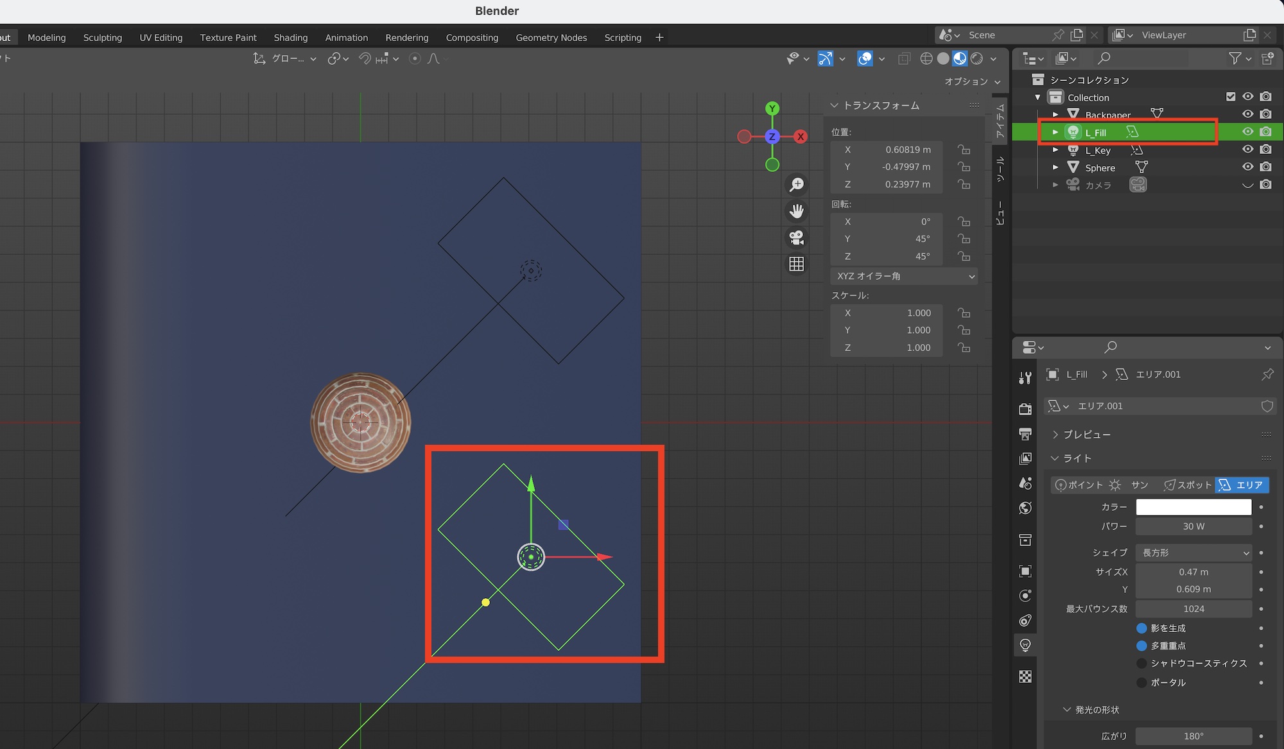Open 長方形 shape dropdown

1193,553
